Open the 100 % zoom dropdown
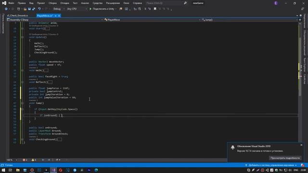This screenshot has width=308, height=173. click(x=12, y=160)
